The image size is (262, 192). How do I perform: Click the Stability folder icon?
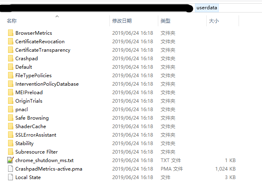[10, 143]
